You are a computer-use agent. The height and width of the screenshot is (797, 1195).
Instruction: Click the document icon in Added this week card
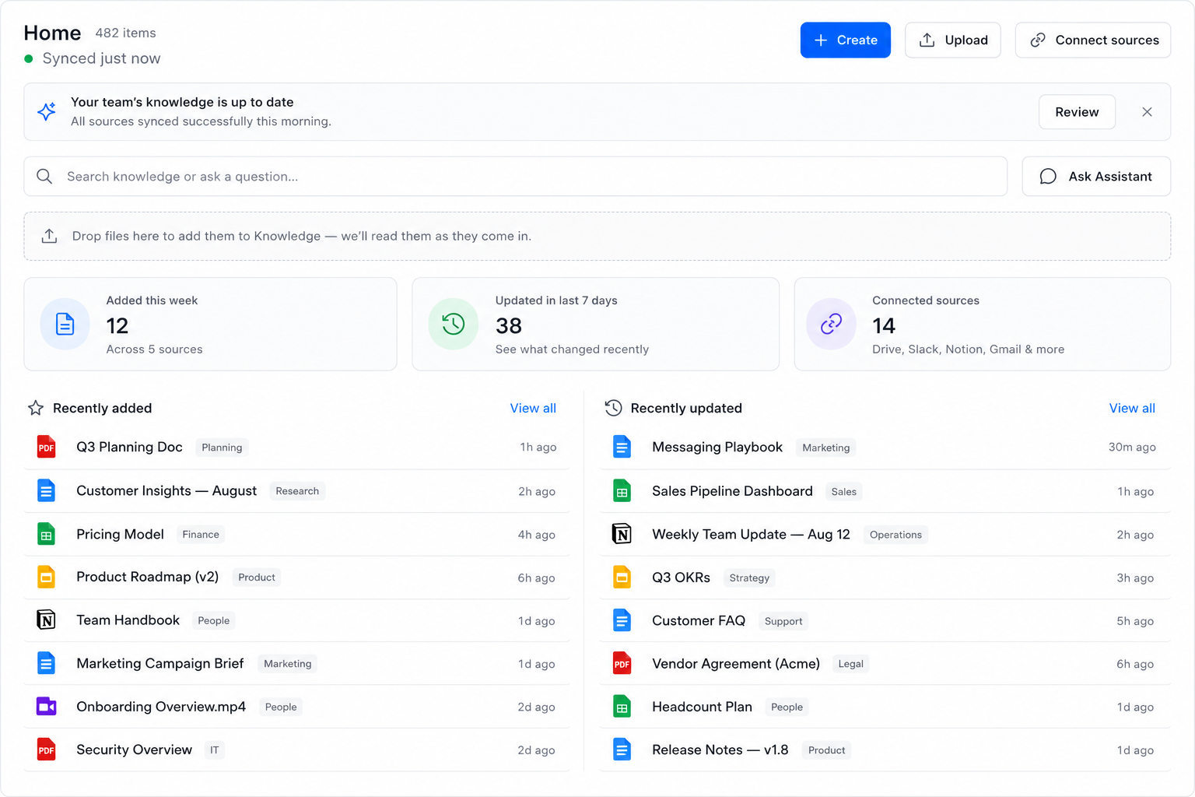pos(65,324)
